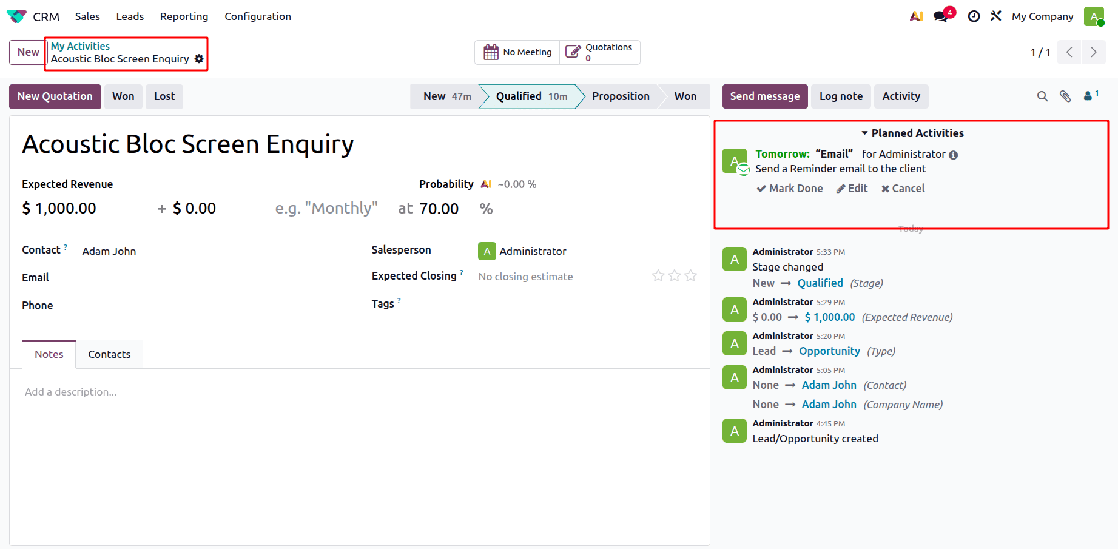Open the Administrator user avatar menu
This screenshot has height=549, width=1118.
(x=1094, y=16)
